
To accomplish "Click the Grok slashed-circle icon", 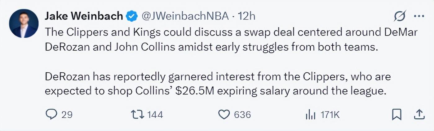I will (x=400, y=16).
